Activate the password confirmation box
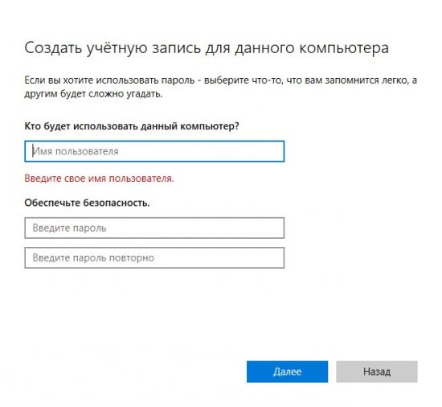This screenshot has width=442, height=407. [x=154, y=258]
